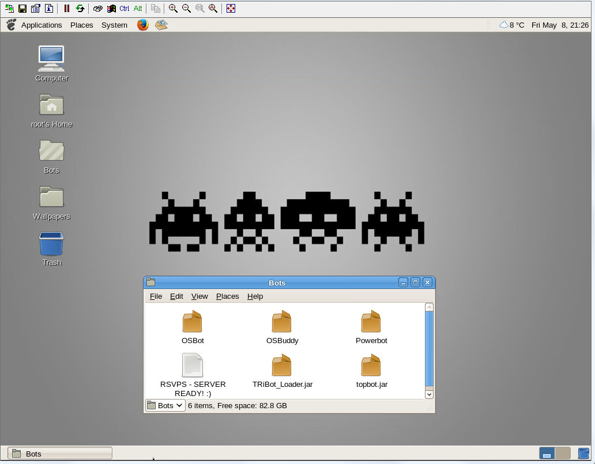Image resolution: width=595 pixels, height=464 pixels.
Task: Select the root's Home desktop icon
Action: 52,111
